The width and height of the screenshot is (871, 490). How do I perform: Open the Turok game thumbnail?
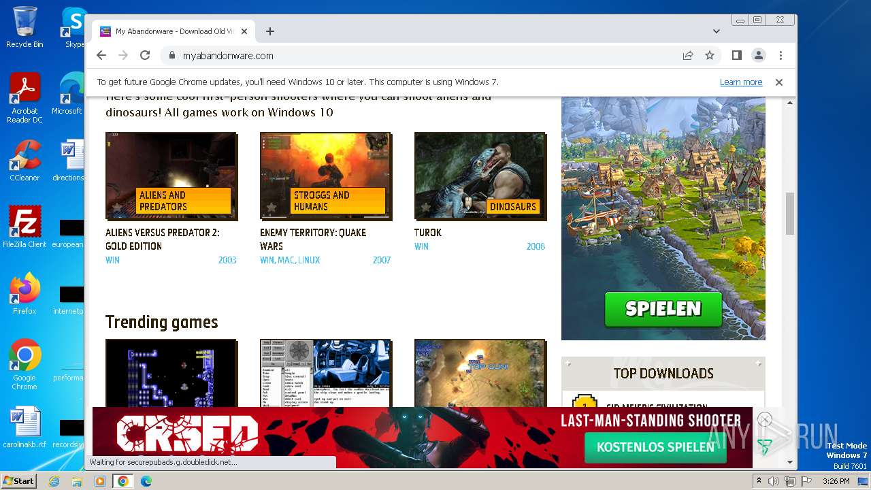point(480,176)
